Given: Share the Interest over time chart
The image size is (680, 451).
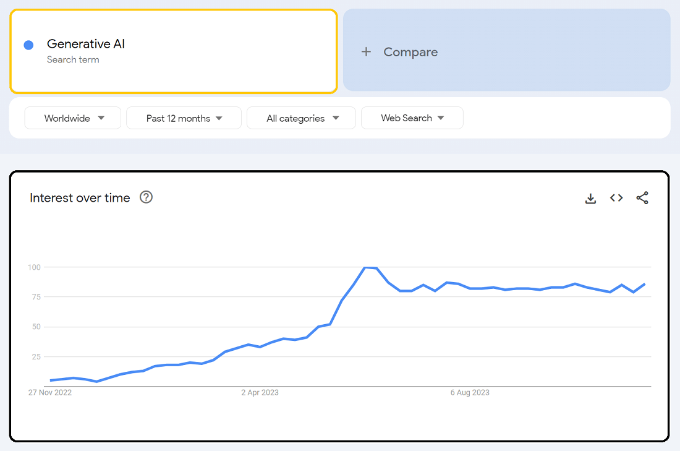Looking at the screenshot, I should [642, 198].
